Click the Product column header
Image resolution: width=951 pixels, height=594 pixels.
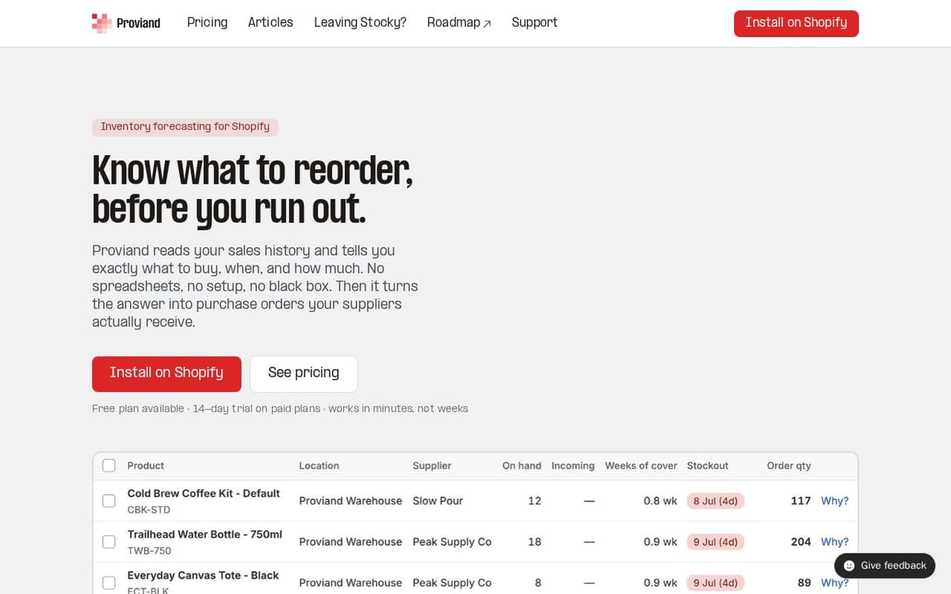pos(146,466)
